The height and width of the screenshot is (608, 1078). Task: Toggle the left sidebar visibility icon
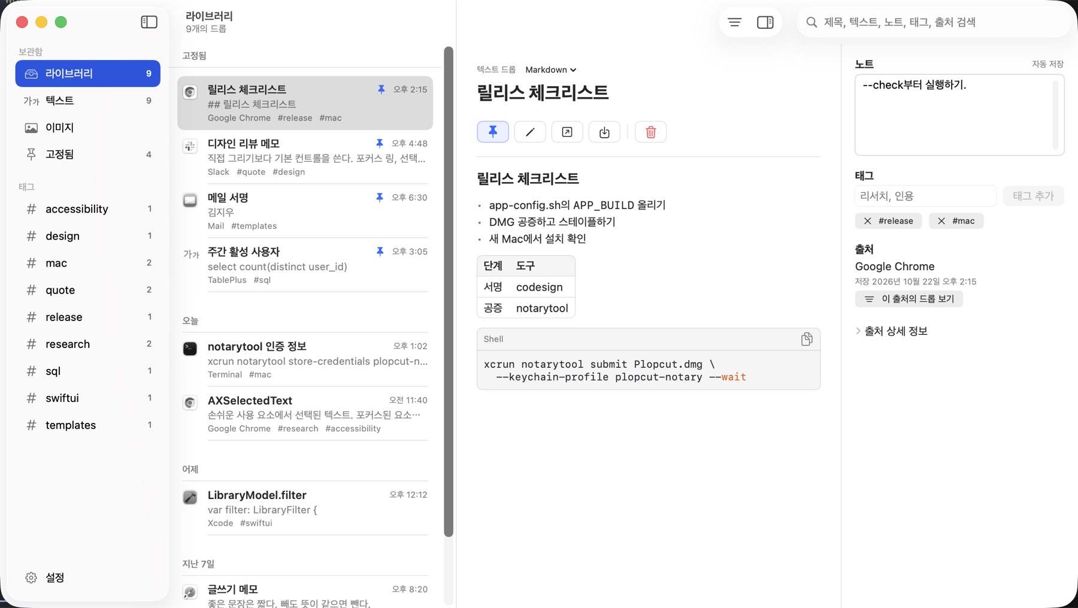tap(149, 22)
